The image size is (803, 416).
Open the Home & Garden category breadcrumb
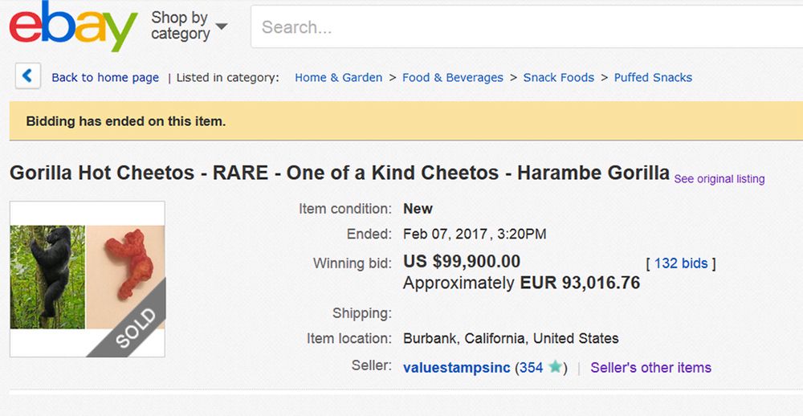pyautogui.click(x=338, y=78)
